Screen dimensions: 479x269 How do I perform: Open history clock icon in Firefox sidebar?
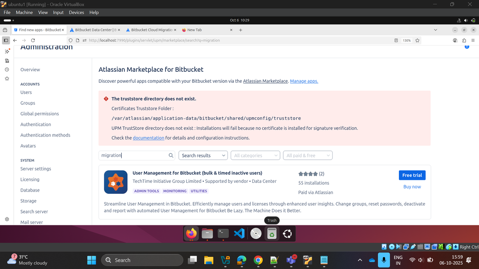(x=7, y=69)
